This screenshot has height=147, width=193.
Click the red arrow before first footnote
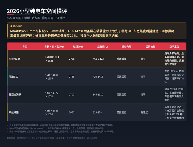click(x=7, y=125)
